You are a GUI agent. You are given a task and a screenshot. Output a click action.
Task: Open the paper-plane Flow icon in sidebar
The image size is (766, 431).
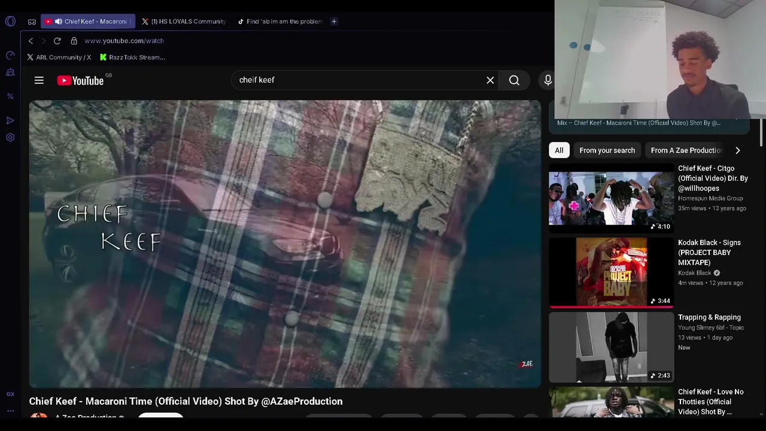coord(10,120)
